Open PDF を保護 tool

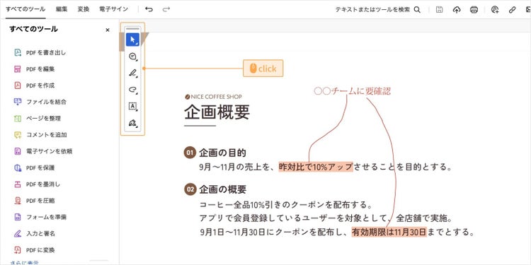point(34,168)
